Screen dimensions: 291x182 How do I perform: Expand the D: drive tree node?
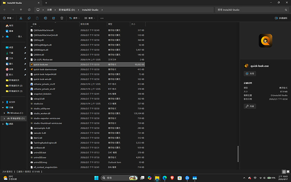(x=4, y=118)
